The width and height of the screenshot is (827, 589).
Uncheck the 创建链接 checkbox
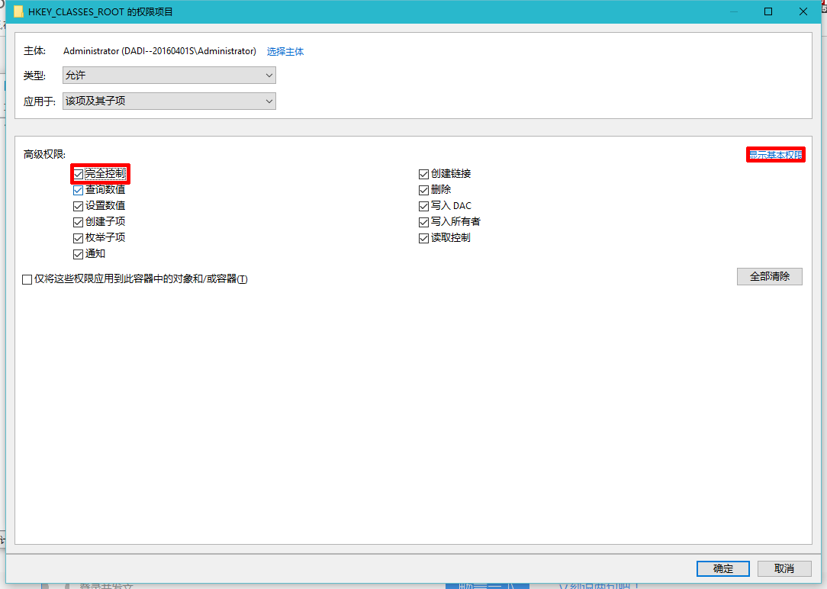click(x=424, y=174)
